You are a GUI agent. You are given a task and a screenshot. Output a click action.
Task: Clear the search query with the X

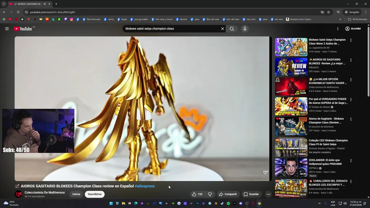pyautogui.click(x=223, y=29)
